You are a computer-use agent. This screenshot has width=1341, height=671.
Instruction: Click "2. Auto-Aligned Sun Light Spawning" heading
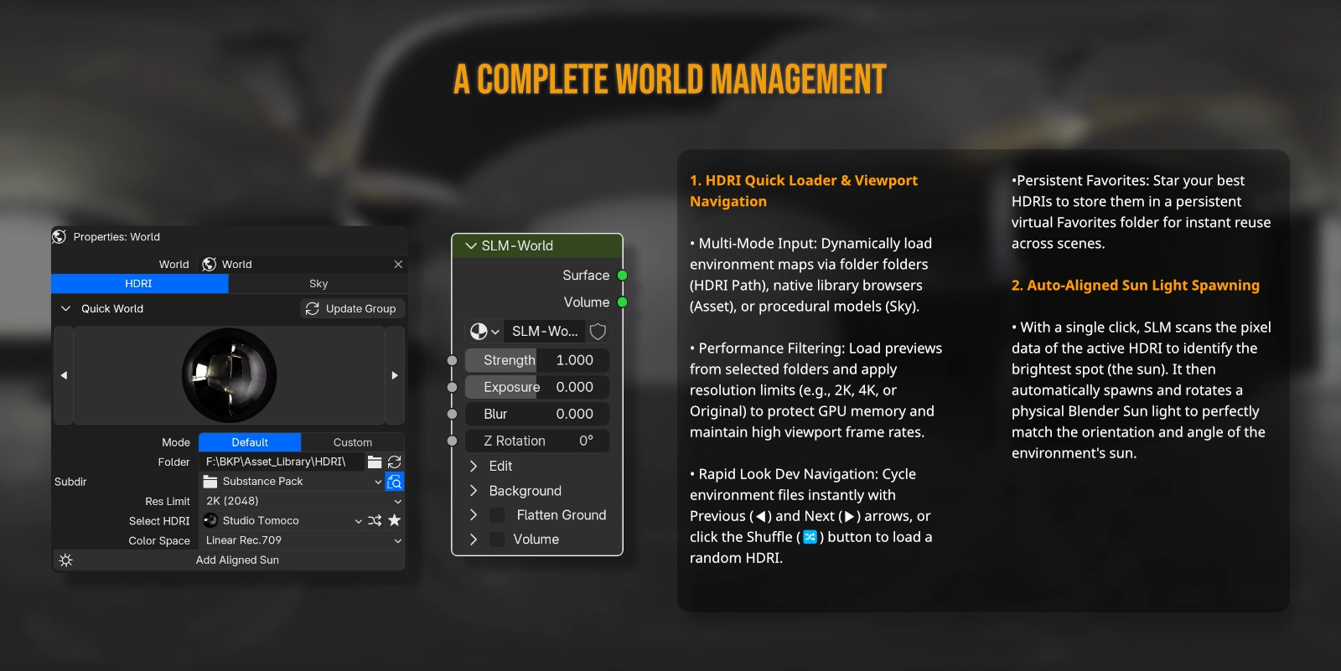point(1136,285)
